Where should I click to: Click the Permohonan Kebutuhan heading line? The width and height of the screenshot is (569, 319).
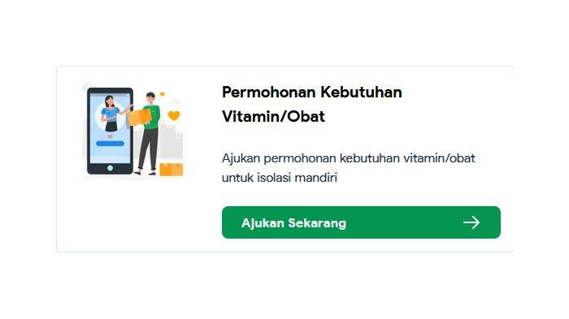tap(311, 92)
